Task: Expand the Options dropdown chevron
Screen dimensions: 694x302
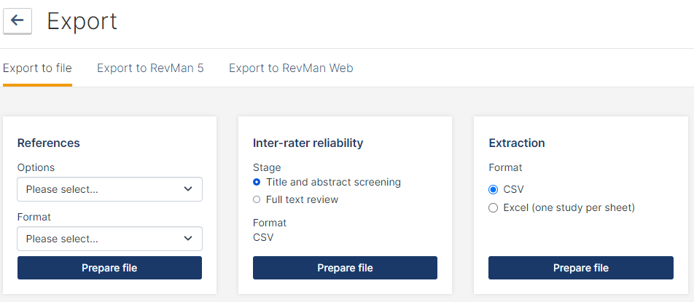Action: tap(188, 189)
